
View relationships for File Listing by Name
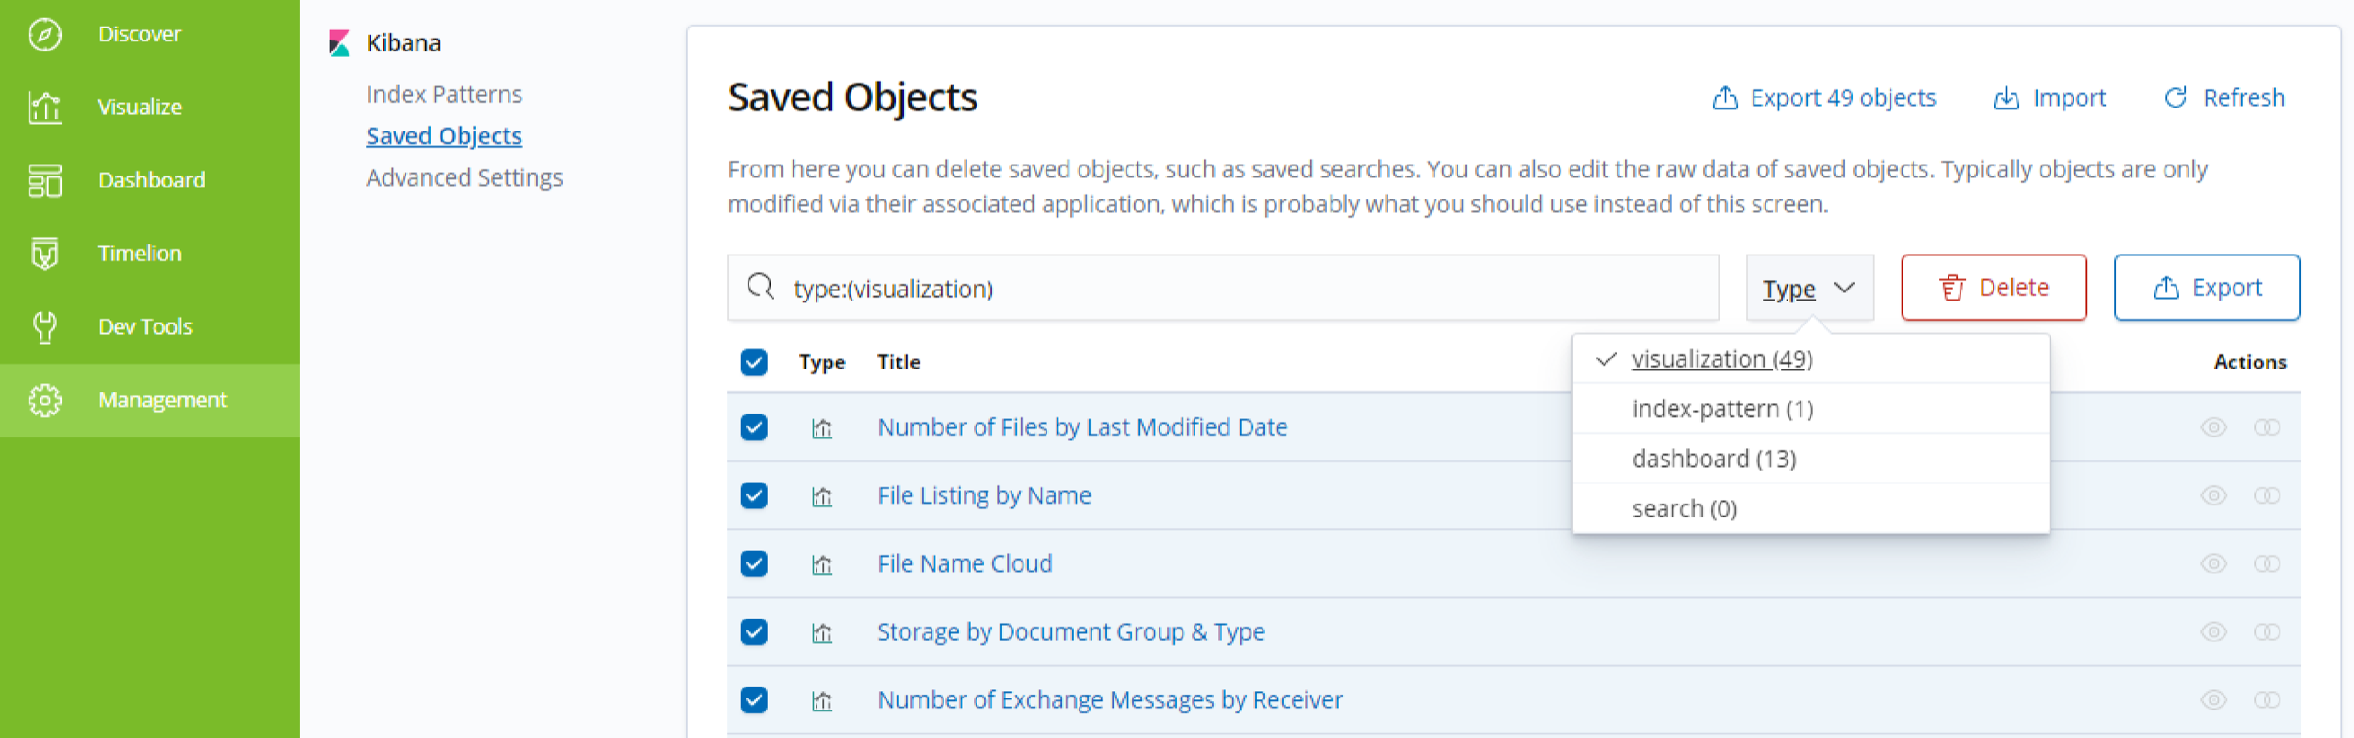click(x=2267, y=495)
